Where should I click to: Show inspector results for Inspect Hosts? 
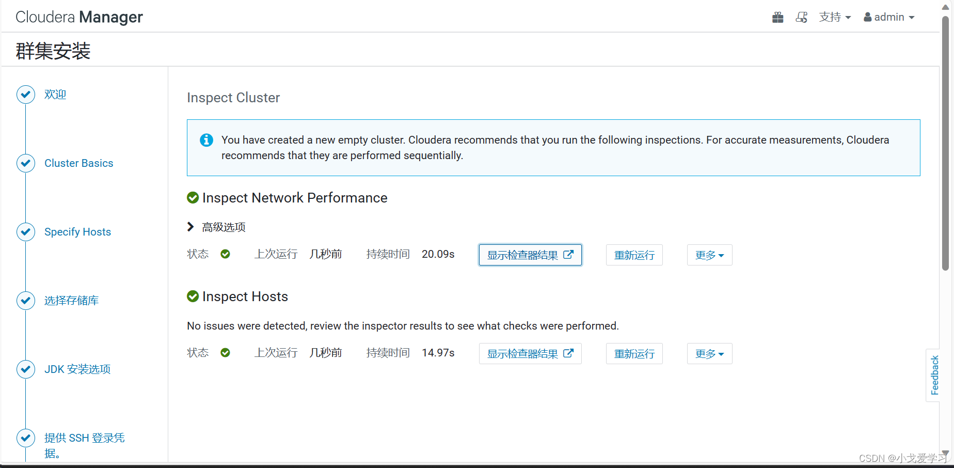530,354
